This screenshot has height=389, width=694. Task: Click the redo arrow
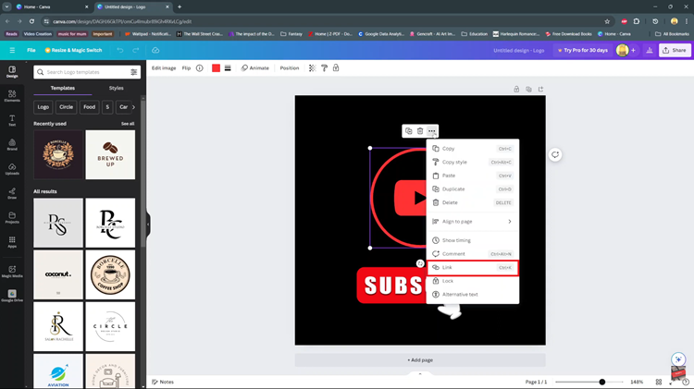click(136, 50)
